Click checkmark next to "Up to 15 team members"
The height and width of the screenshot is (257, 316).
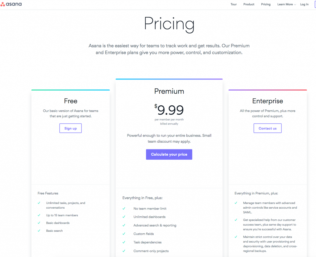pyautogui.click(x=39, y=215)
